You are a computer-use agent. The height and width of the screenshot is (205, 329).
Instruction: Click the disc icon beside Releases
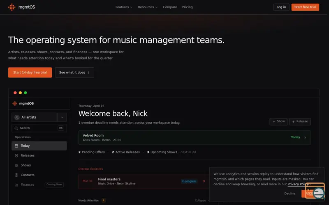[x=16, y=155]
